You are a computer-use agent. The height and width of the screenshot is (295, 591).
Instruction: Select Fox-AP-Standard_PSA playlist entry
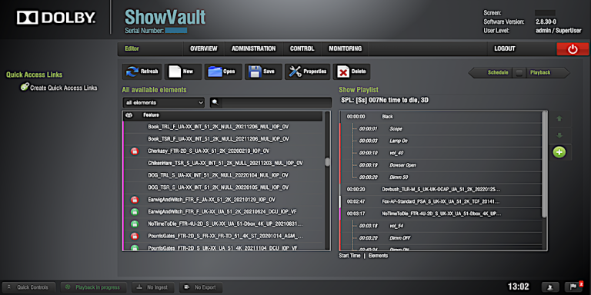(441, 202)
